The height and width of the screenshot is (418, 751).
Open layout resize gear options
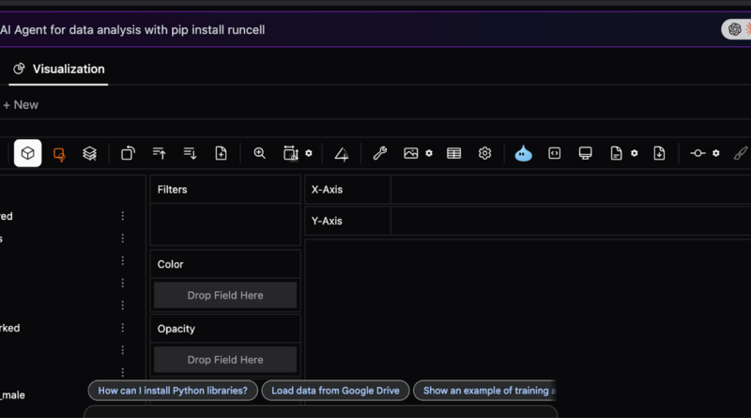(309, 153)
